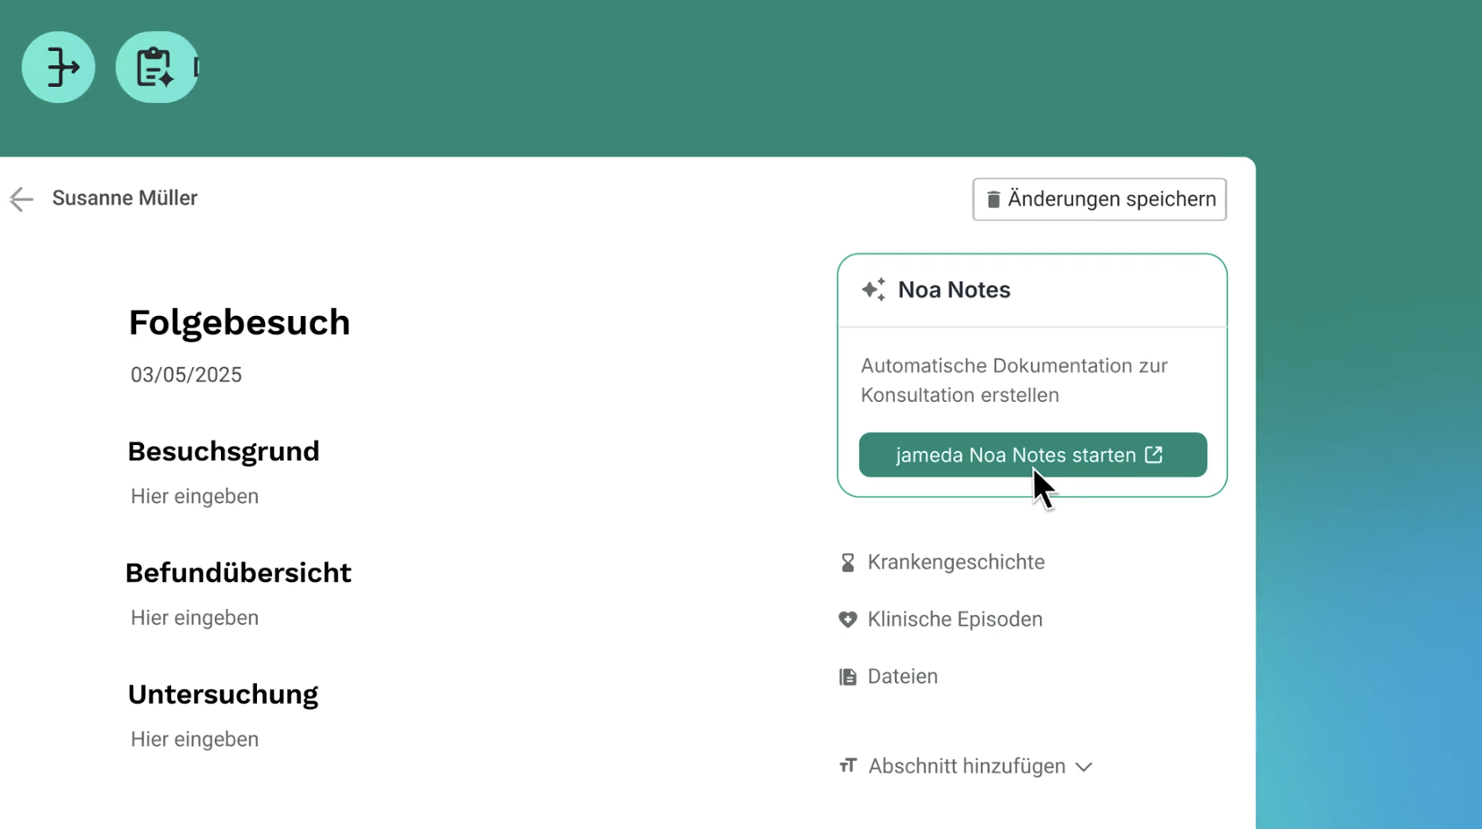This screenshot has height=829, width=1482.
Task: Go back using the left arrow
Action: (21, 199)
